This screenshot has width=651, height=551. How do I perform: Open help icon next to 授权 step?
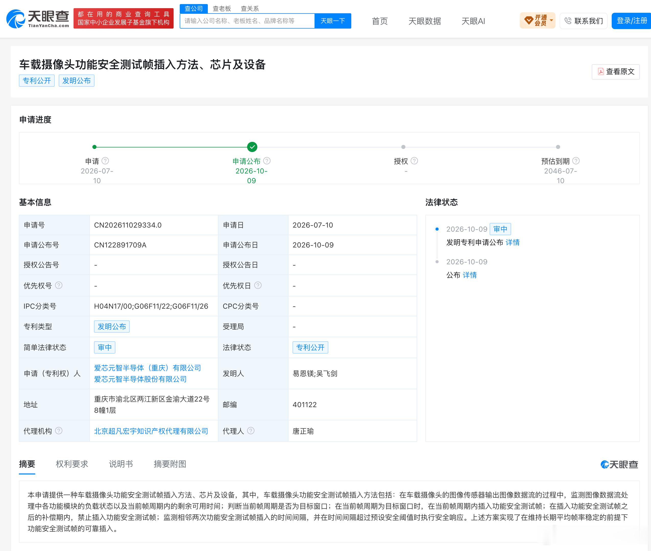point(414,161)
